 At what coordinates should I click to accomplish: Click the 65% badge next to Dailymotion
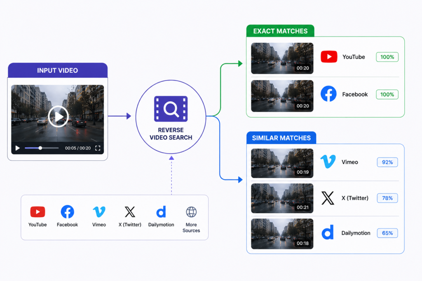coord(387,233)
